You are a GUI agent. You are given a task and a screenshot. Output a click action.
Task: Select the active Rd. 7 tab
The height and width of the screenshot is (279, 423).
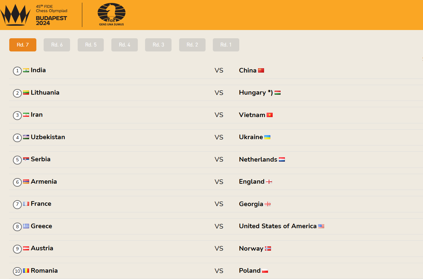(23, 45)
